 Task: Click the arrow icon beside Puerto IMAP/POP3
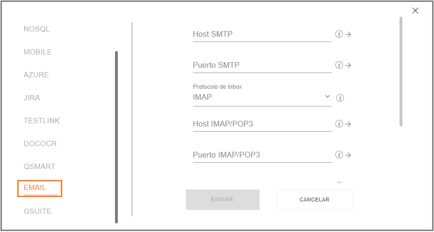pos(348,155)
